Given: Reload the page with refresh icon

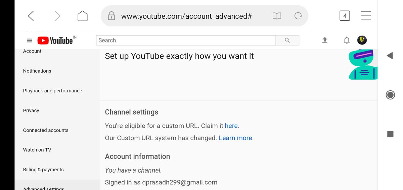Looking at the screenshot, I should coord(298,16).
